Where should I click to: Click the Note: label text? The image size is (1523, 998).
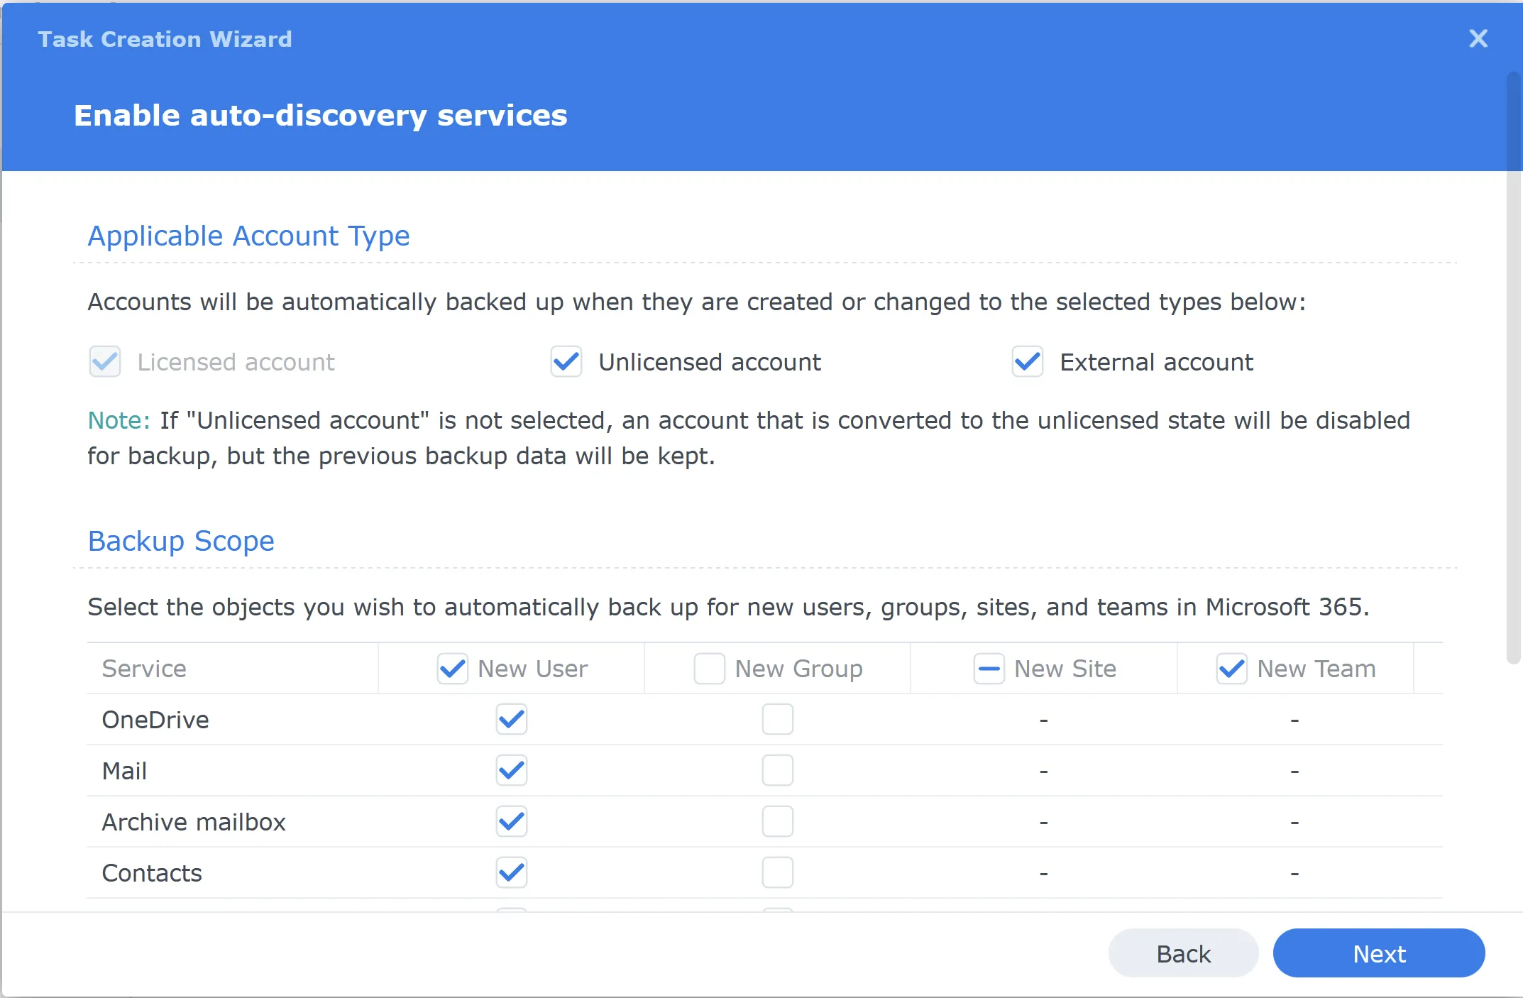119,420
